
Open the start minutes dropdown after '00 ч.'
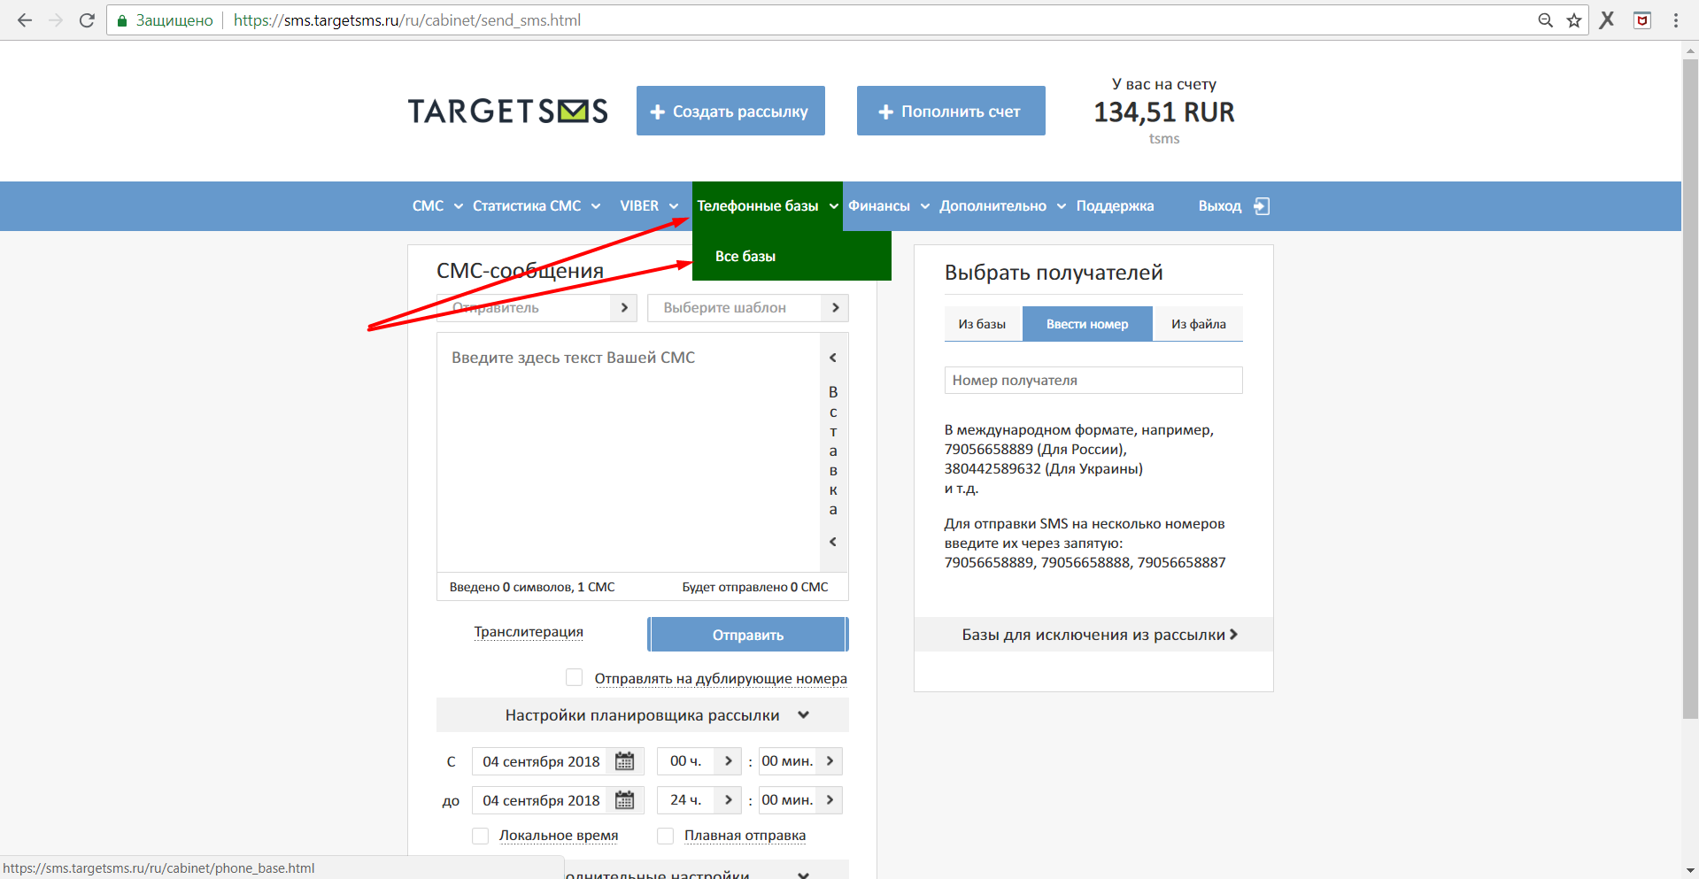click(x=800, y=761)
